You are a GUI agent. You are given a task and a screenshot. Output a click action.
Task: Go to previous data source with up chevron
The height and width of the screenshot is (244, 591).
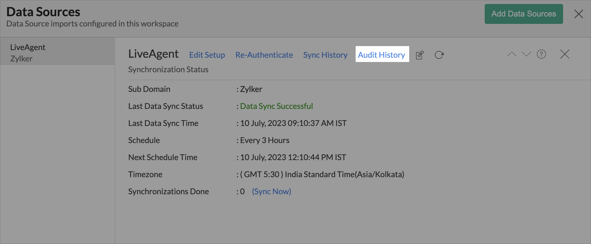coord(511,54)
